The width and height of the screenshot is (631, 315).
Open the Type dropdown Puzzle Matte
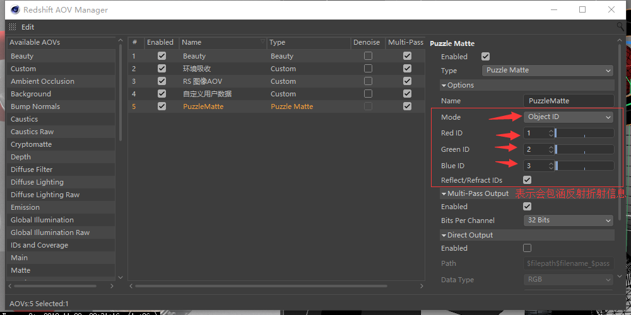pyautogui.click(x=547, y=71)
